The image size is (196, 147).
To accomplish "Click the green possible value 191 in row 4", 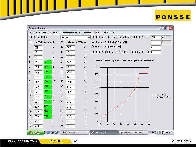I will (47, 62).
